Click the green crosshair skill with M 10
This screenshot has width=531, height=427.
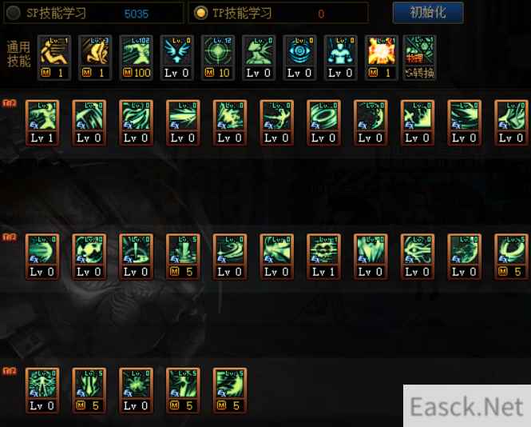point(218,58)
